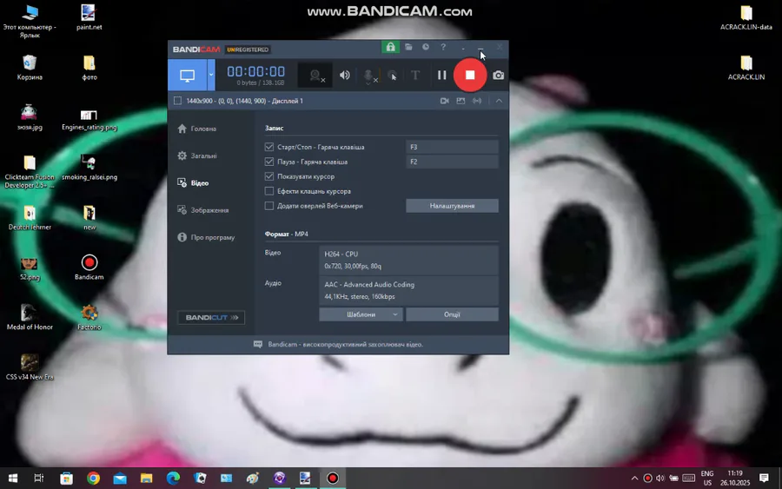Open Task View on the taskbar
This screenshot has height=489, width=782.
[39, 479]
